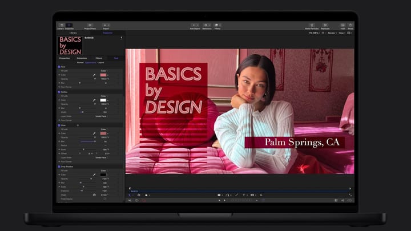The width and height of the screenshot is (411, 231).
Task: Click the expand canvas icon in the canvas toolbar
Action: [x=350, y=195]
